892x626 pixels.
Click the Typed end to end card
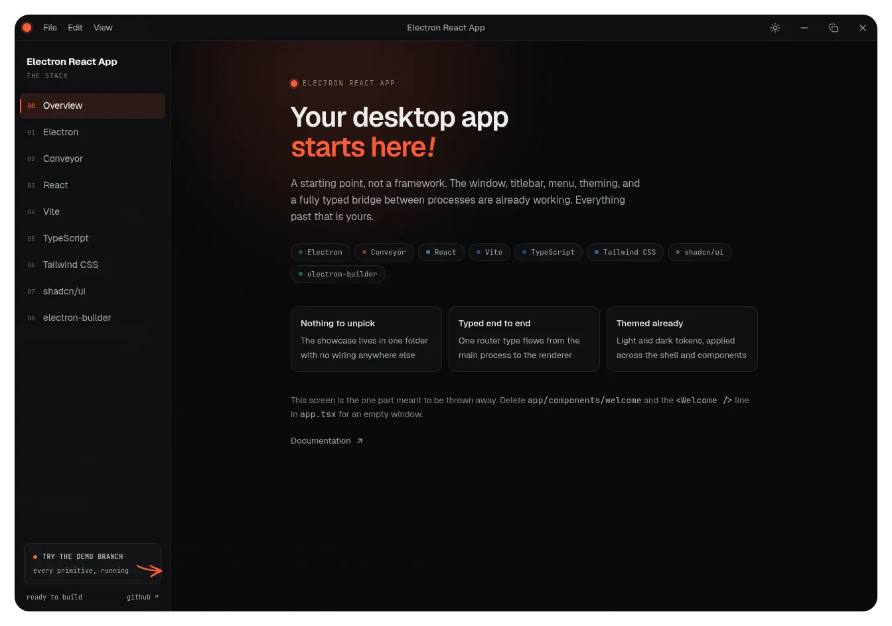tap(524, 339)
